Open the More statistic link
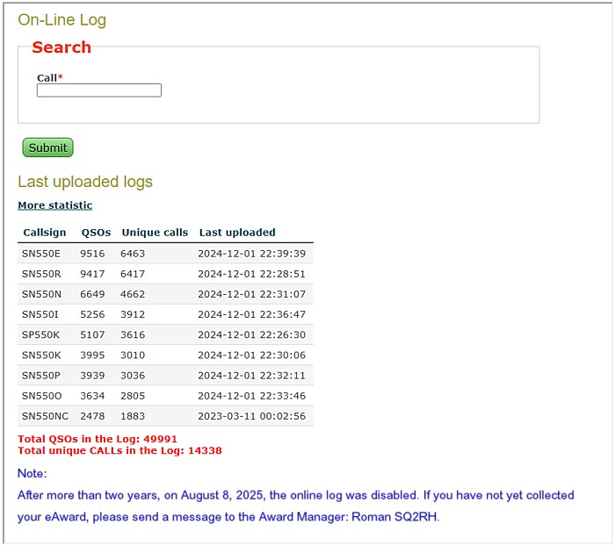 [x=54, y=205]
